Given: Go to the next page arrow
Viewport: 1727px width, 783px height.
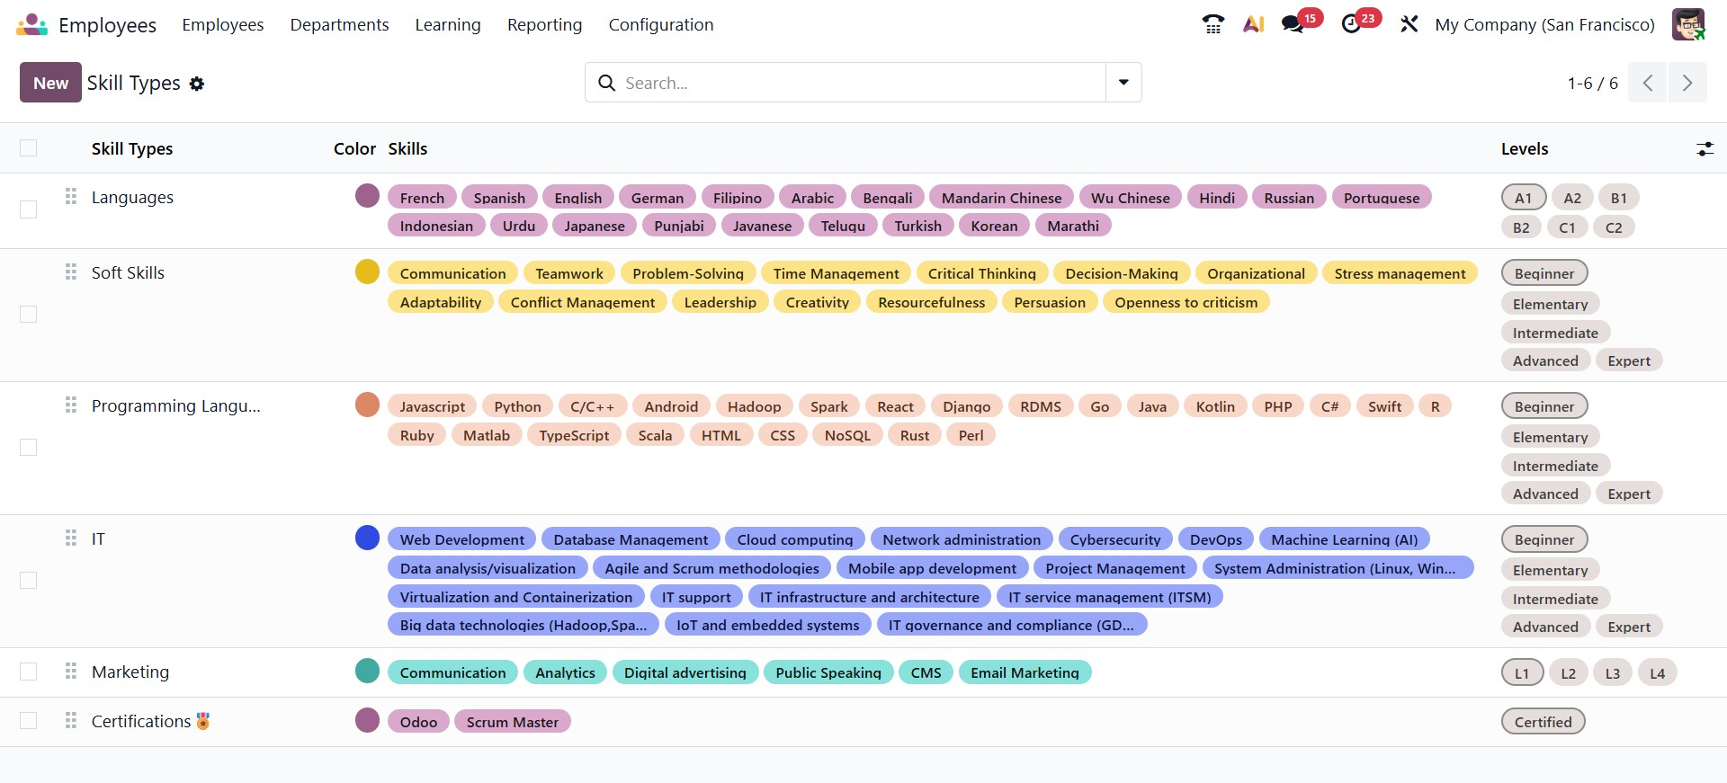Looking at the screenshot, I should (x=1687, y=83).
